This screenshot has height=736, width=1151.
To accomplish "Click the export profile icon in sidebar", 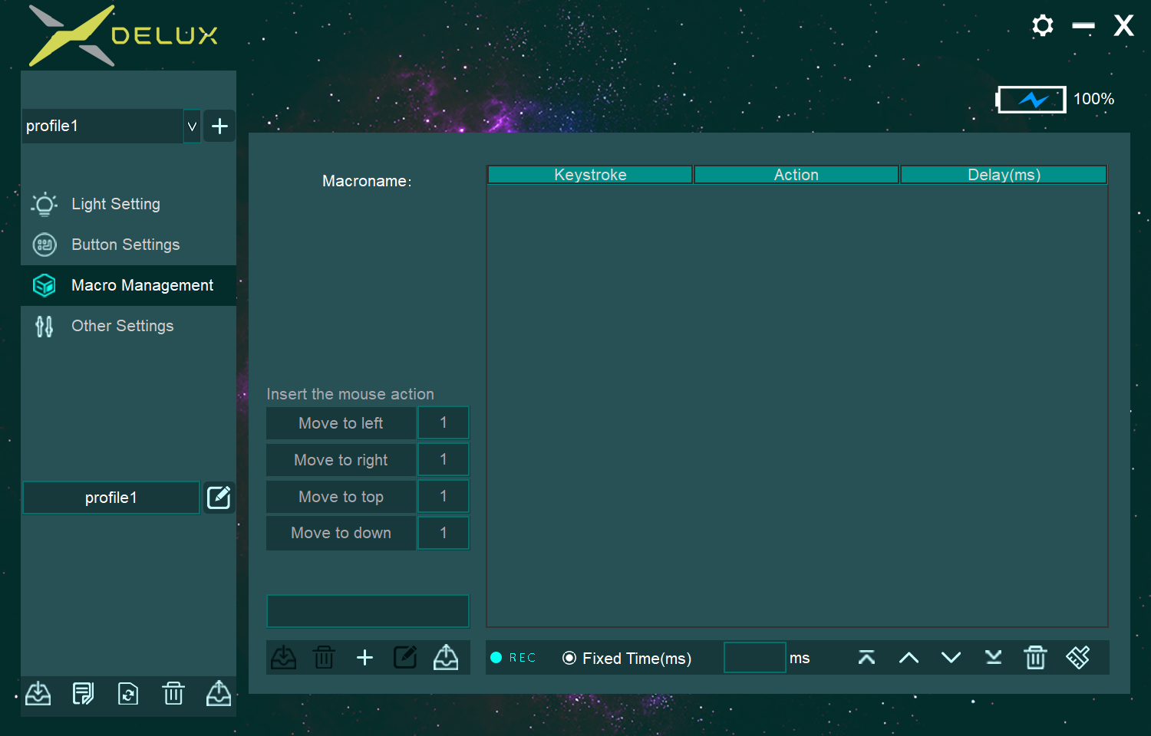I will (x=219, y=694).
